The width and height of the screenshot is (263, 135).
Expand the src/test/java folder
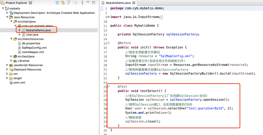coord(11,56)
